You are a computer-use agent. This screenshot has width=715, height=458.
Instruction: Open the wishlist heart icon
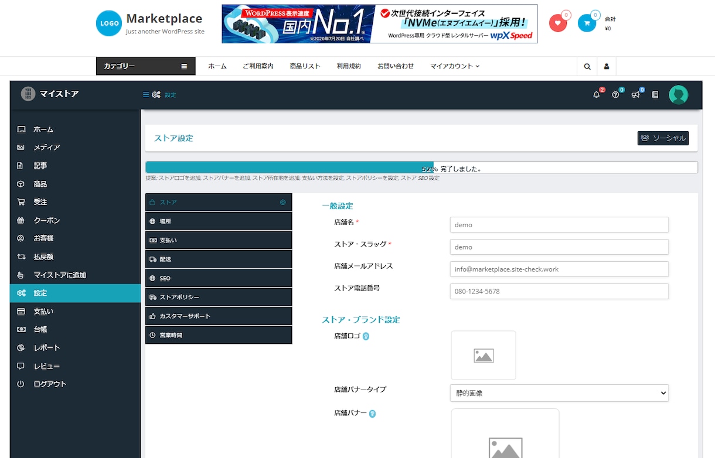[558, 23]
